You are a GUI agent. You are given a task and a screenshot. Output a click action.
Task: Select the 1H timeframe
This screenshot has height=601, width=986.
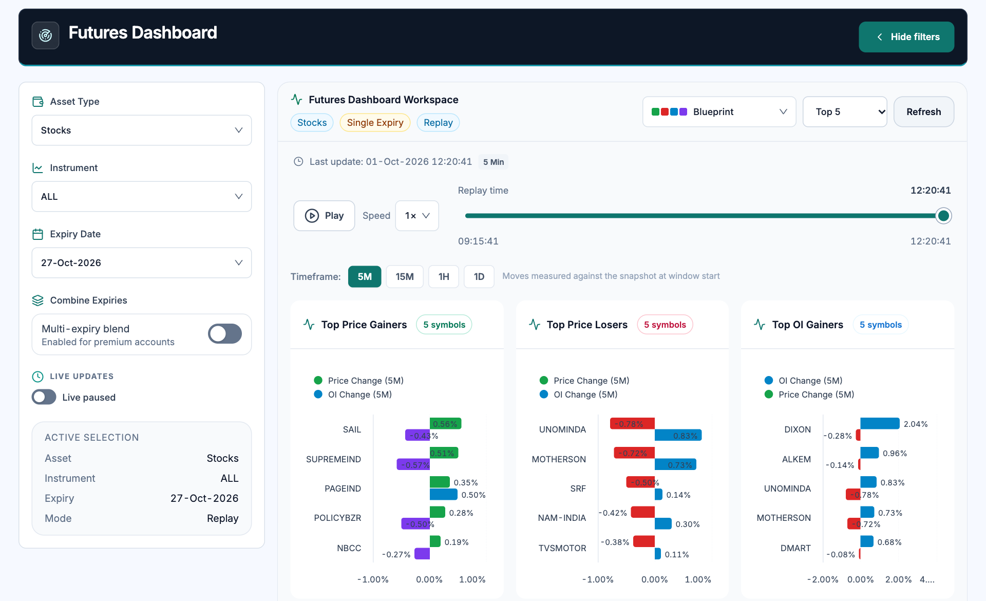pyautogui.click(x=444, y=277)
